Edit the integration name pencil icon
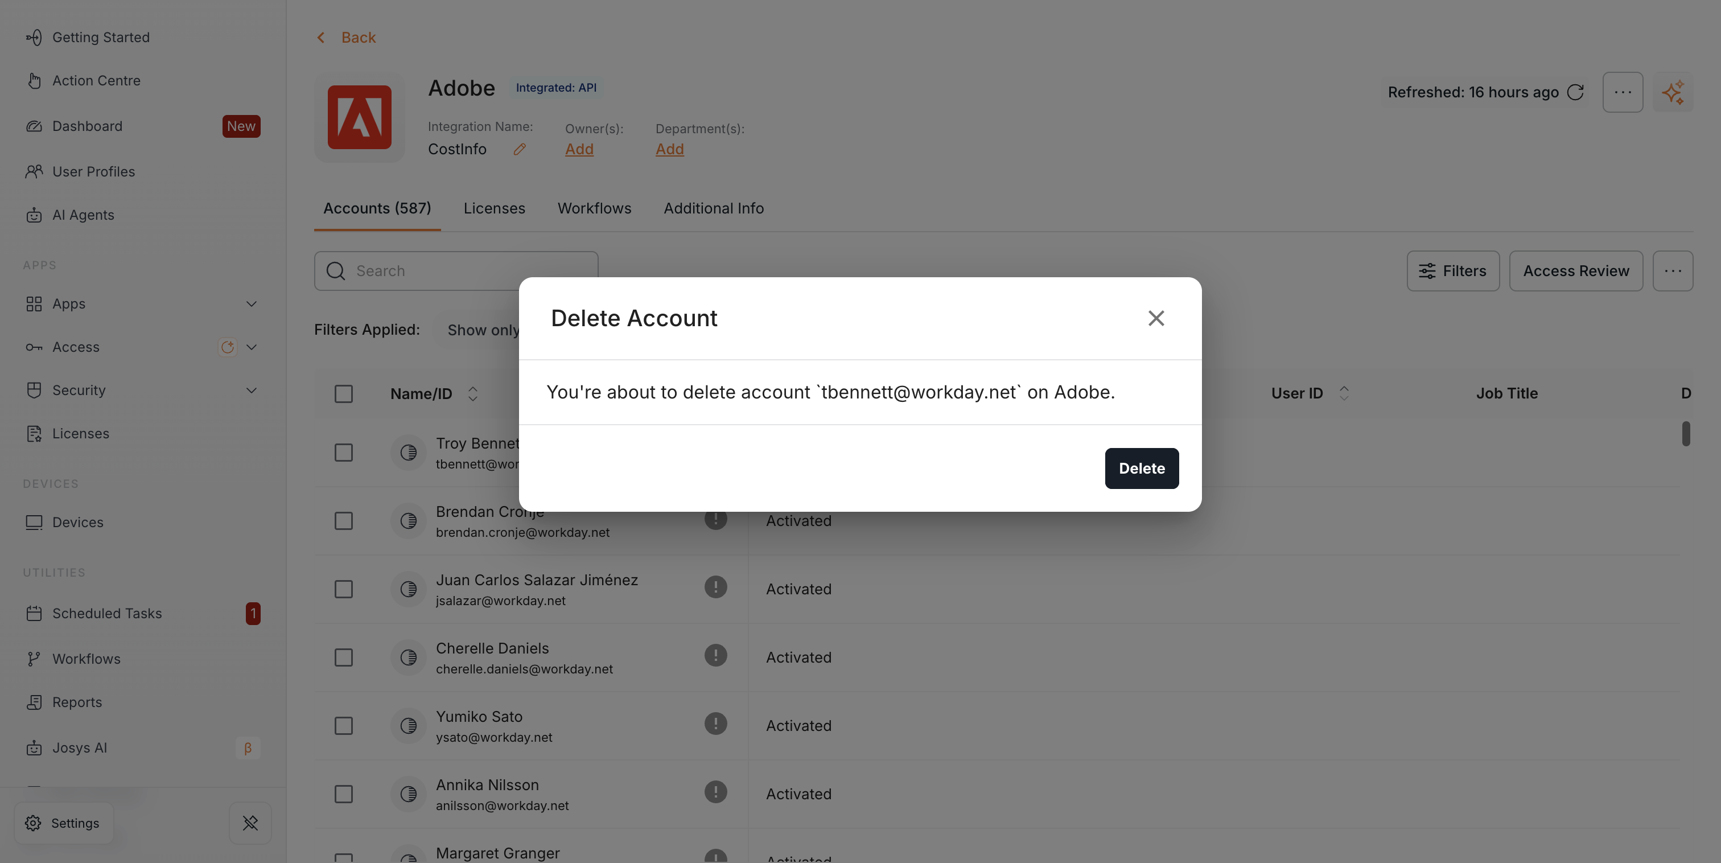This screenshot has width=1721, height=863. click(520, 149)
